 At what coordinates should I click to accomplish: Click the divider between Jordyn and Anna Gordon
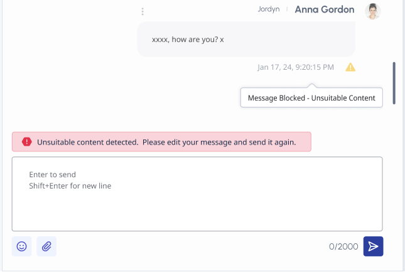(x=287, y=9)
